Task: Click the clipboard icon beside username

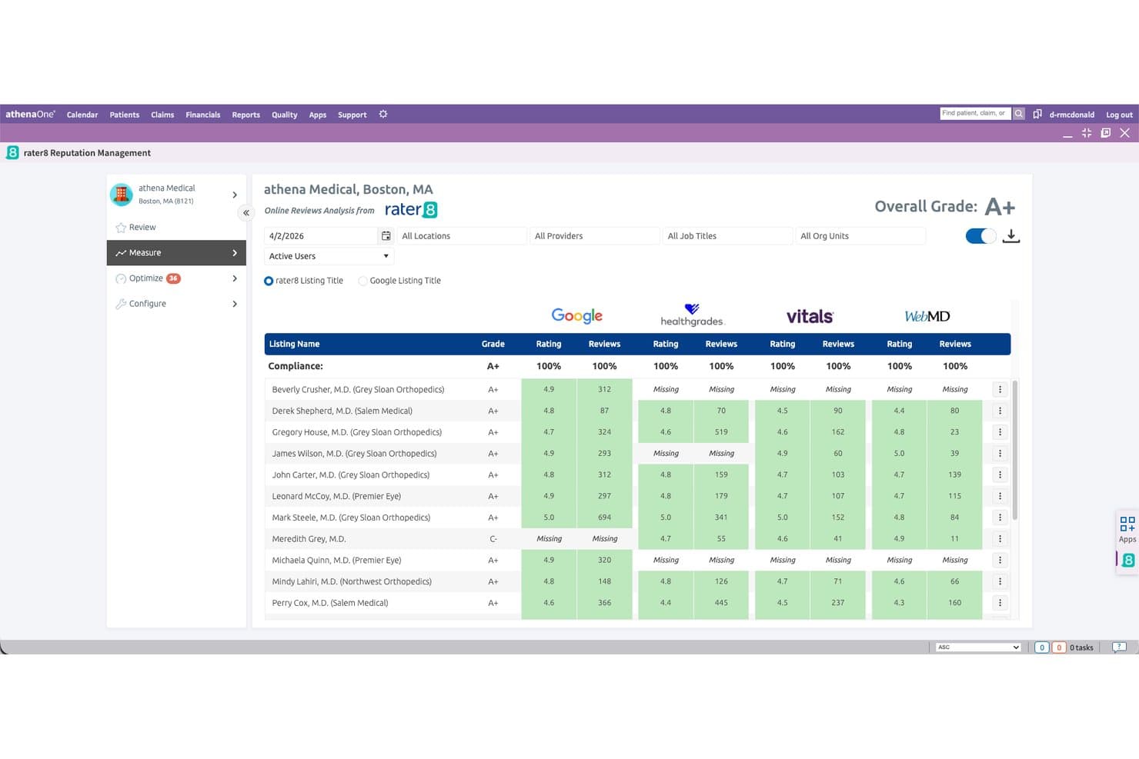Action: tap(1037, 114)
